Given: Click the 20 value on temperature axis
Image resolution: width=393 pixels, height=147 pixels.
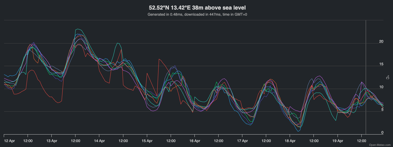Looking at the screenshot, I should [381, 41].
